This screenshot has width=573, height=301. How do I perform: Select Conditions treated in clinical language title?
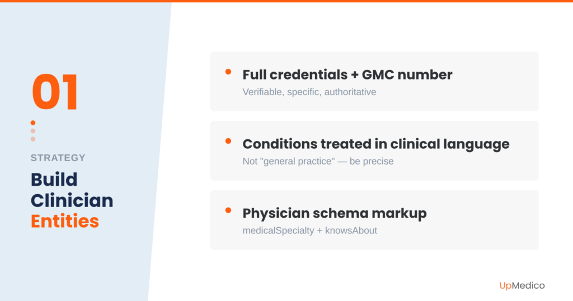pos(375,144)
